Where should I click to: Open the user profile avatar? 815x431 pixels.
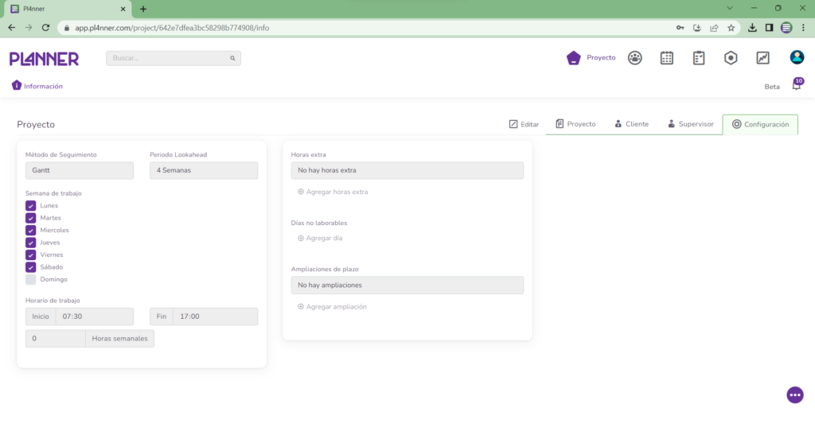click(797, 58)
